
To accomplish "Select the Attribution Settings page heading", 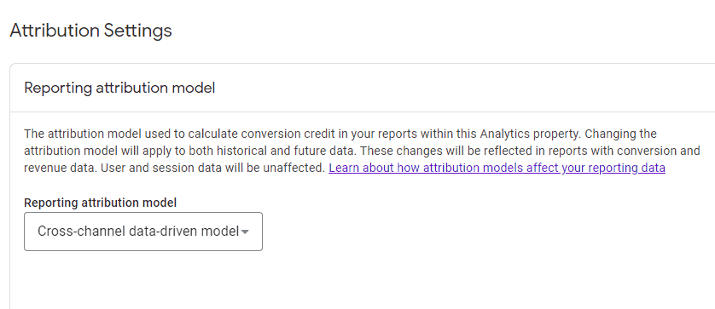I will [x=90, y=31].
